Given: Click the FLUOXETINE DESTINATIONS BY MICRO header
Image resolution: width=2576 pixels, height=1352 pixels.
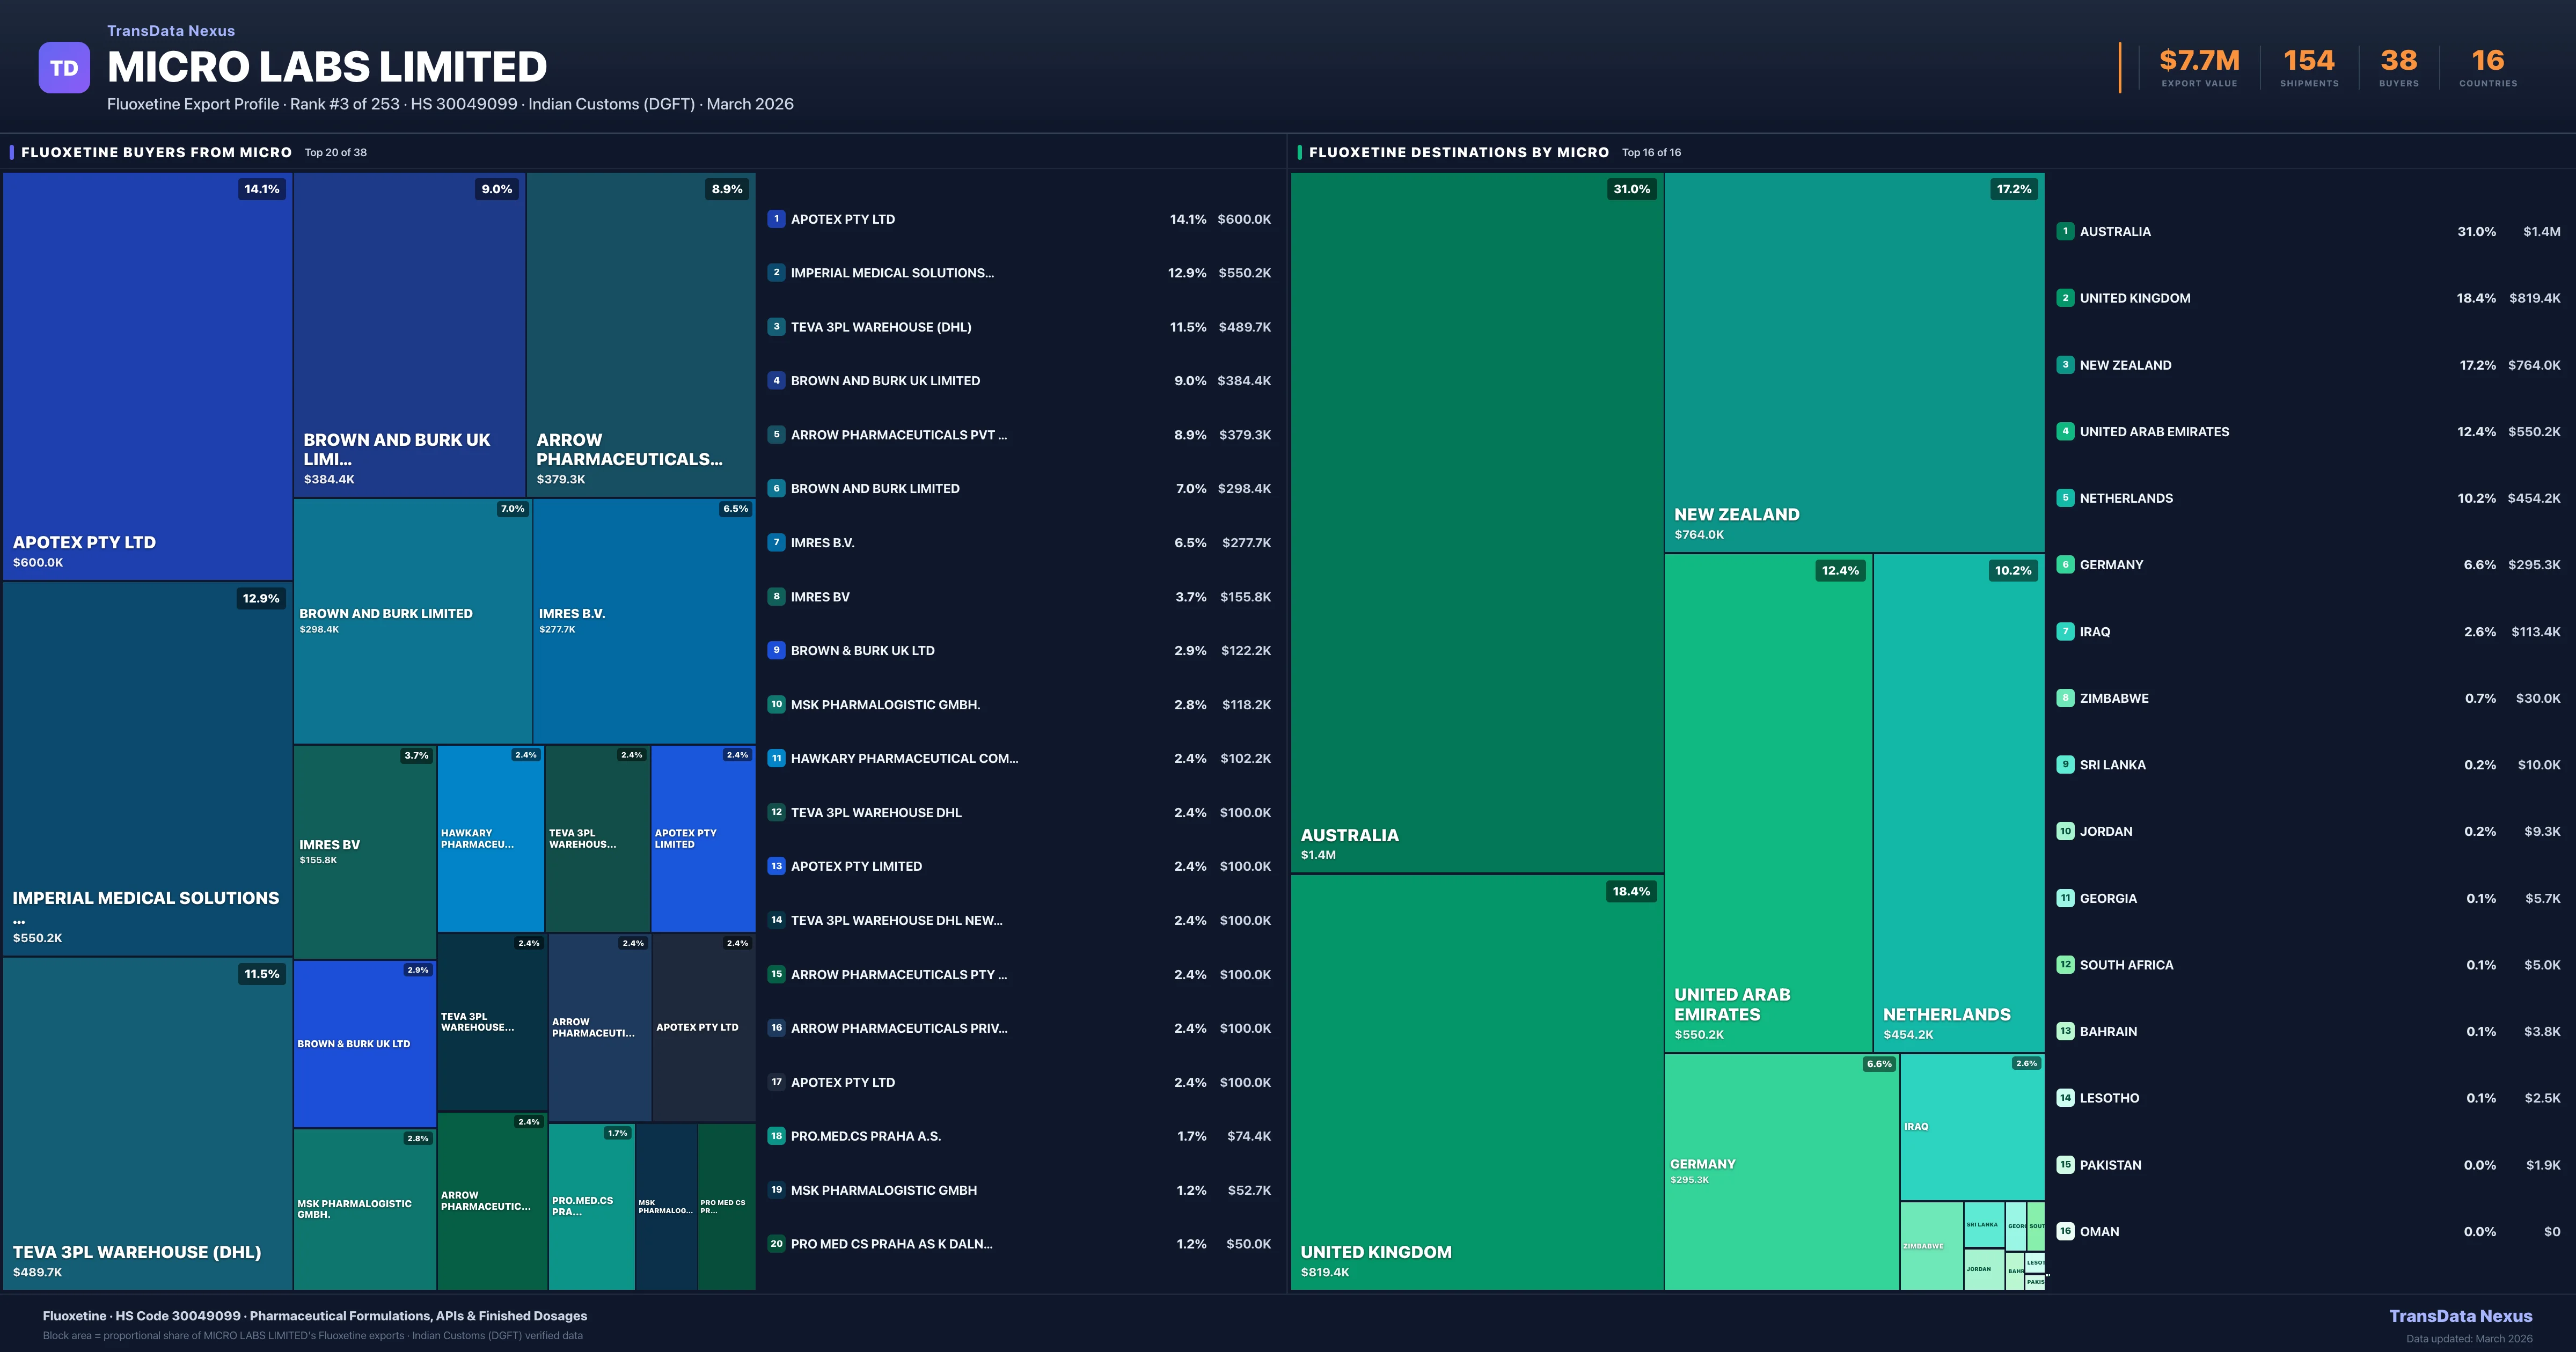Looking at the screenshot, I should tap(1458, 152).
